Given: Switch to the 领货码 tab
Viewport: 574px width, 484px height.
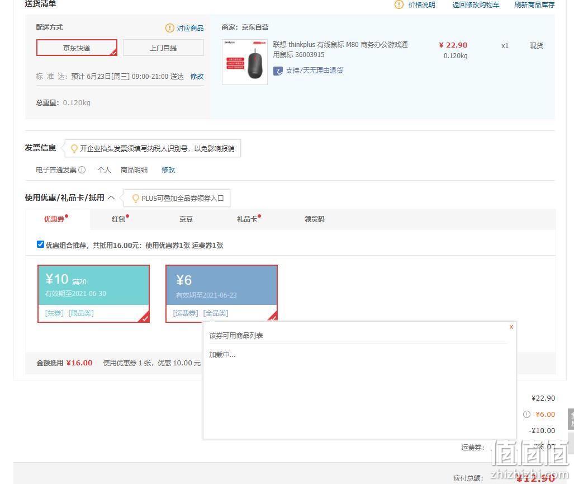Looking at the screenshot, I should 315,219.
